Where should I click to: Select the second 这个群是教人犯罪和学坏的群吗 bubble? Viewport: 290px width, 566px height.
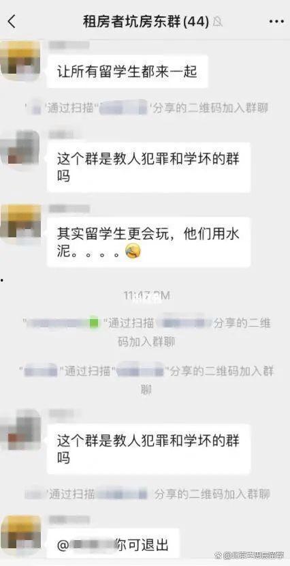tap(148, 449)
